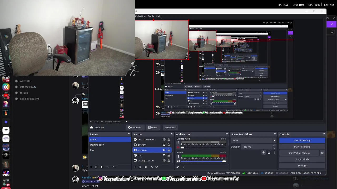The height and width of the screenshot is (189, 337).
Task: Click the search magnifier in background window
Action: [x=332, y=32]
